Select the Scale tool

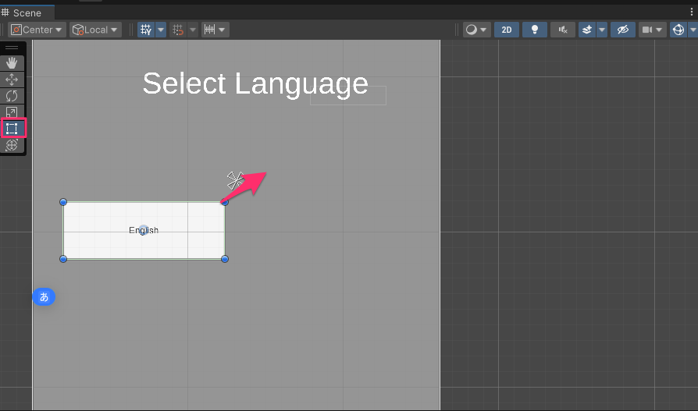coord(12,112)
